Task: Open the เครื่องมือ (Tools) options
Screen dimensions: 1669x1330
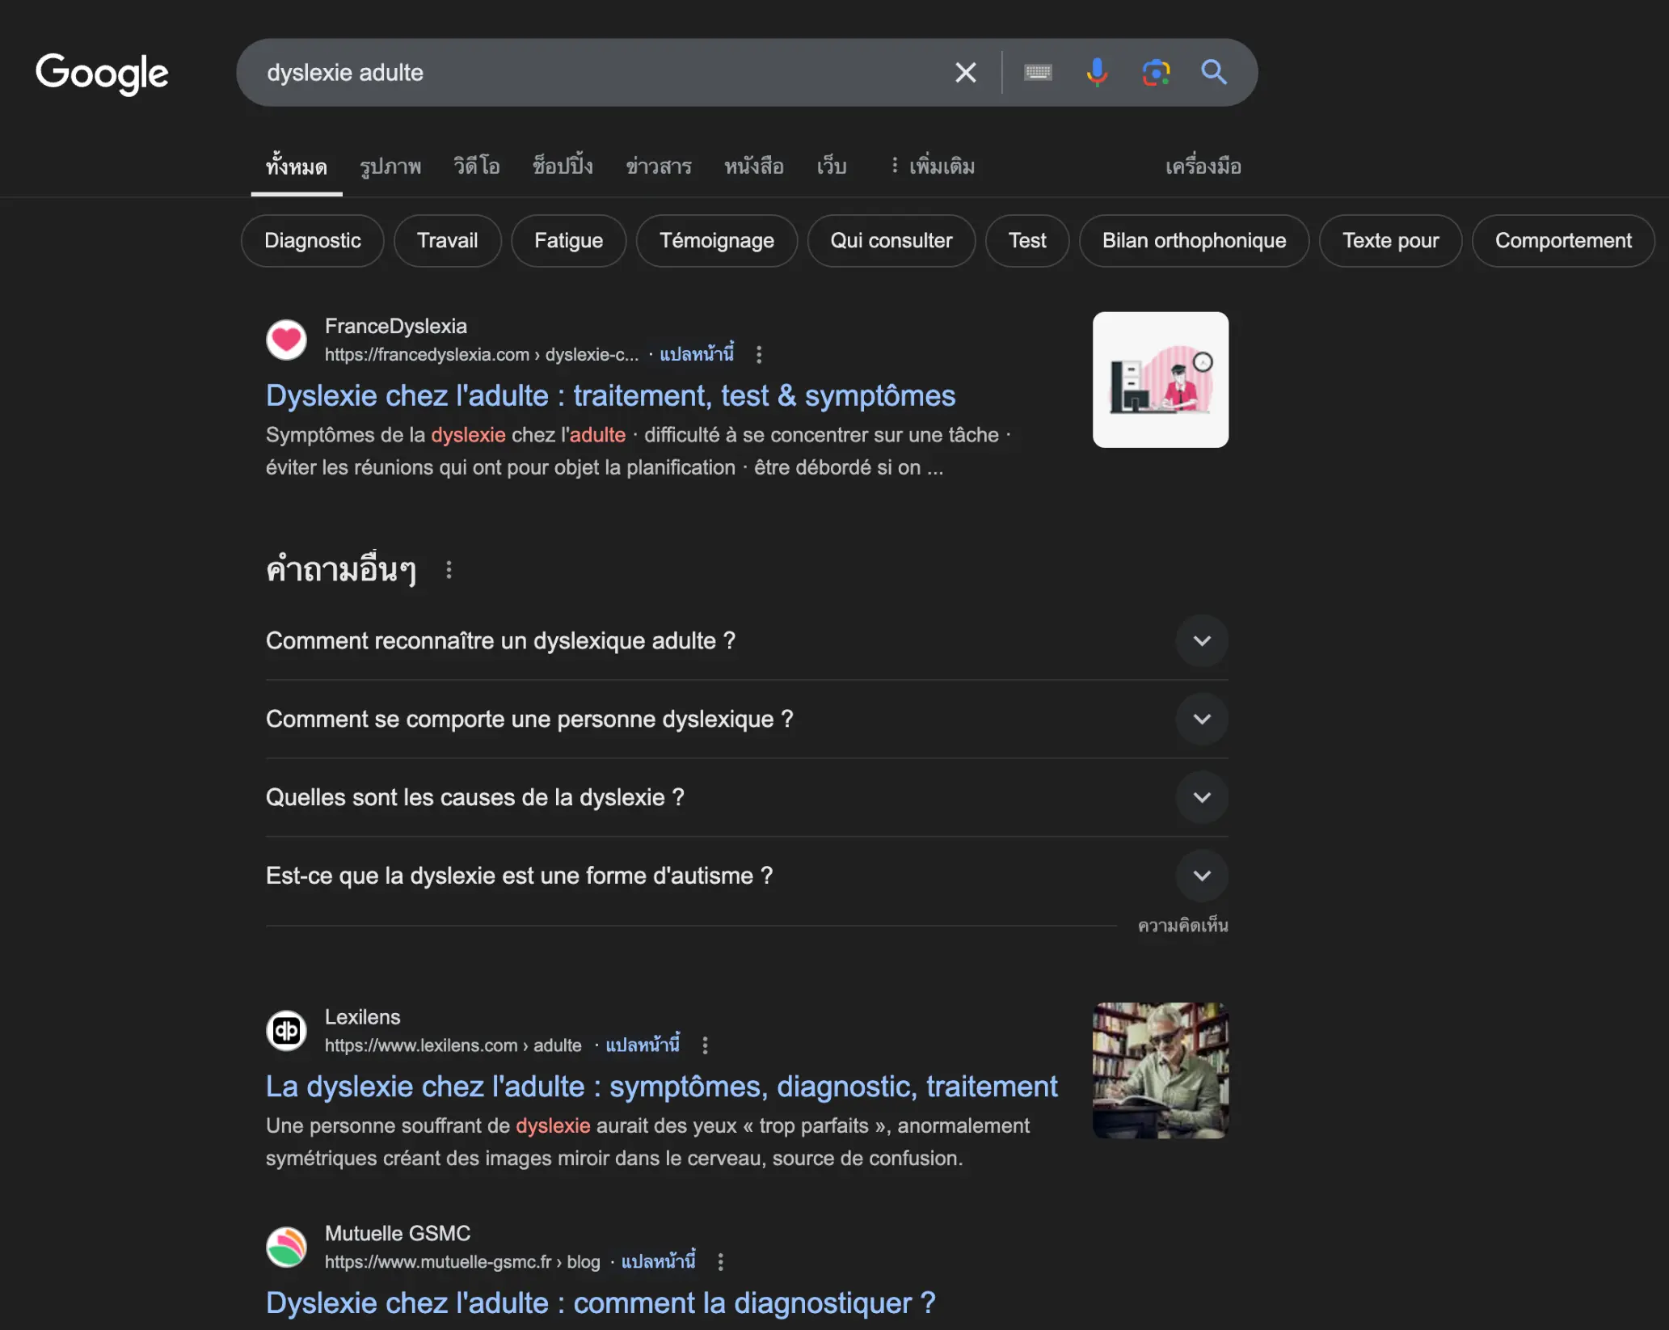Action: tap(1203, 167)
